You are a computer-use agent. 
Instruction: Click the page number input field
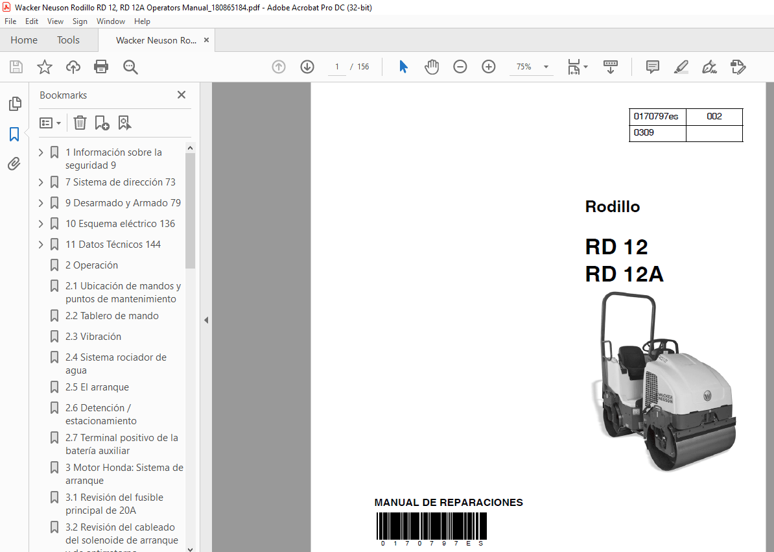[336, 66]
